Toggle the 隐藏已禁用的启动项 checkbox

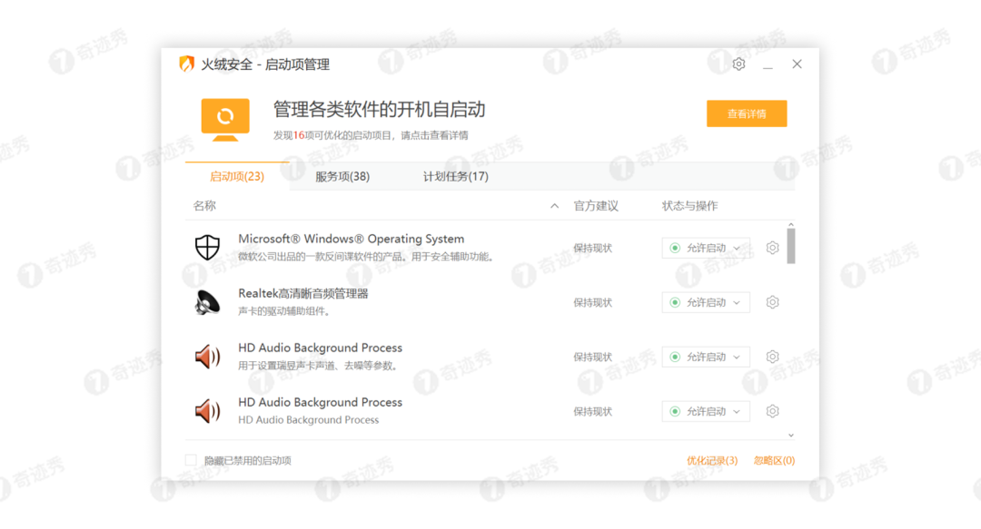tap(191, 460)
